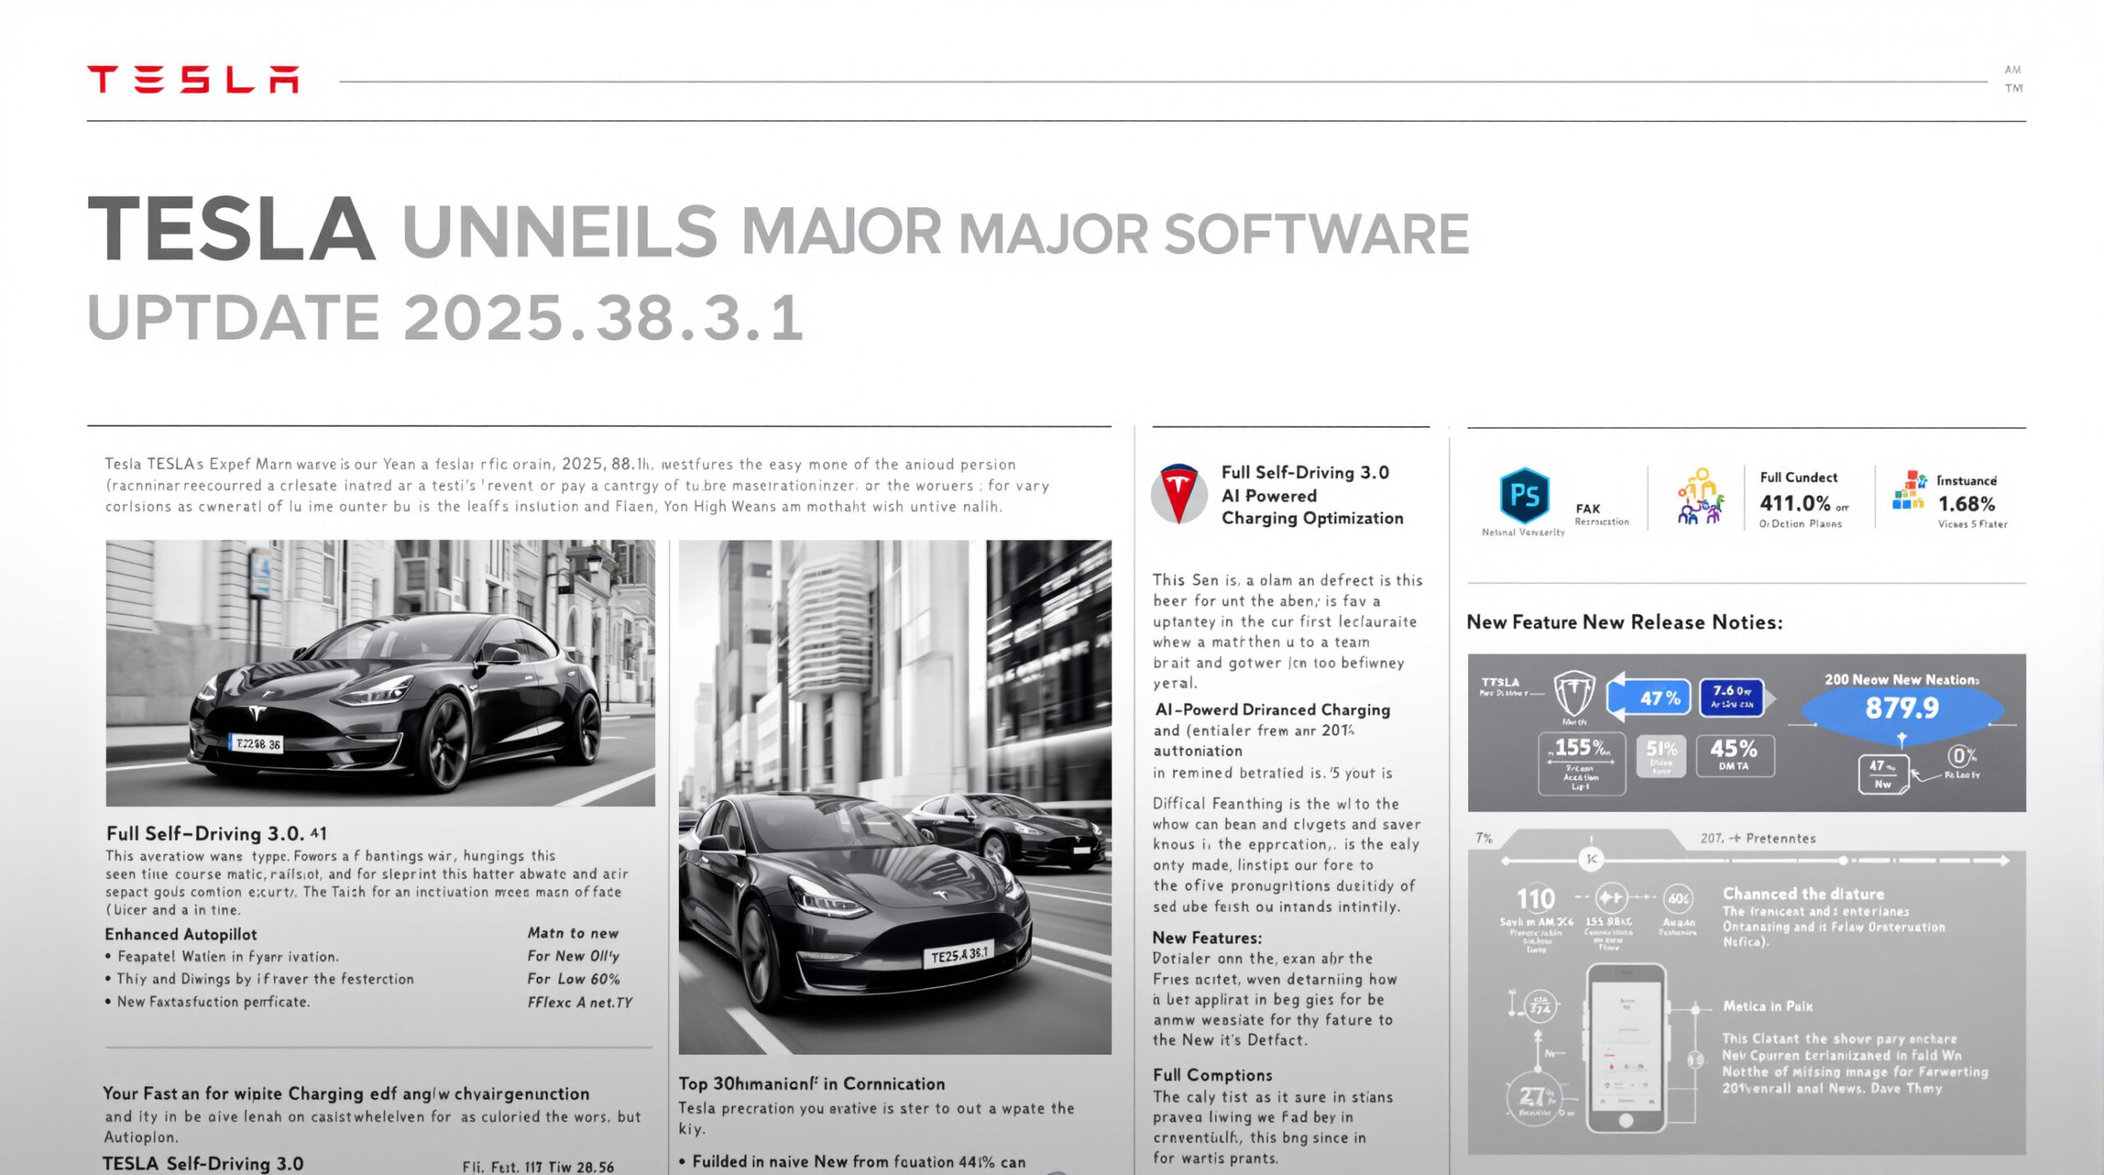Click the Full Cundect 411.0% statistic
Image resolution: width=2104 pixels, height=1175 pixels.
pyautogui.click(x=1802, y=499)
